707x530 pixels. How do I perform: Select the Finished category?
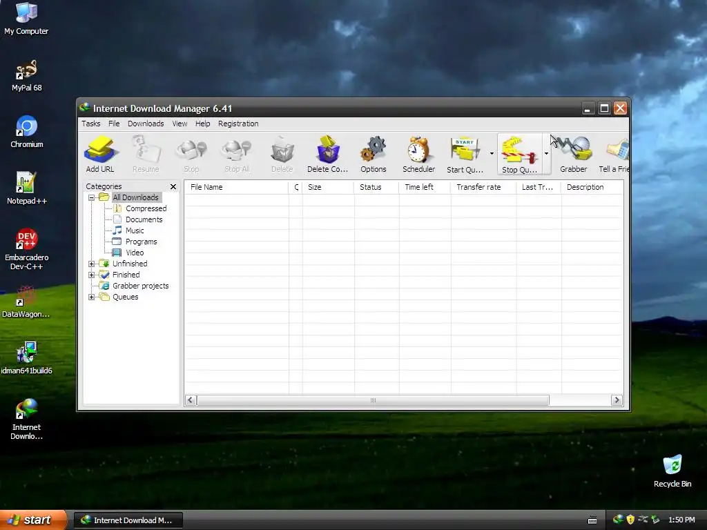pyautogui.click(x=126, y=275)
